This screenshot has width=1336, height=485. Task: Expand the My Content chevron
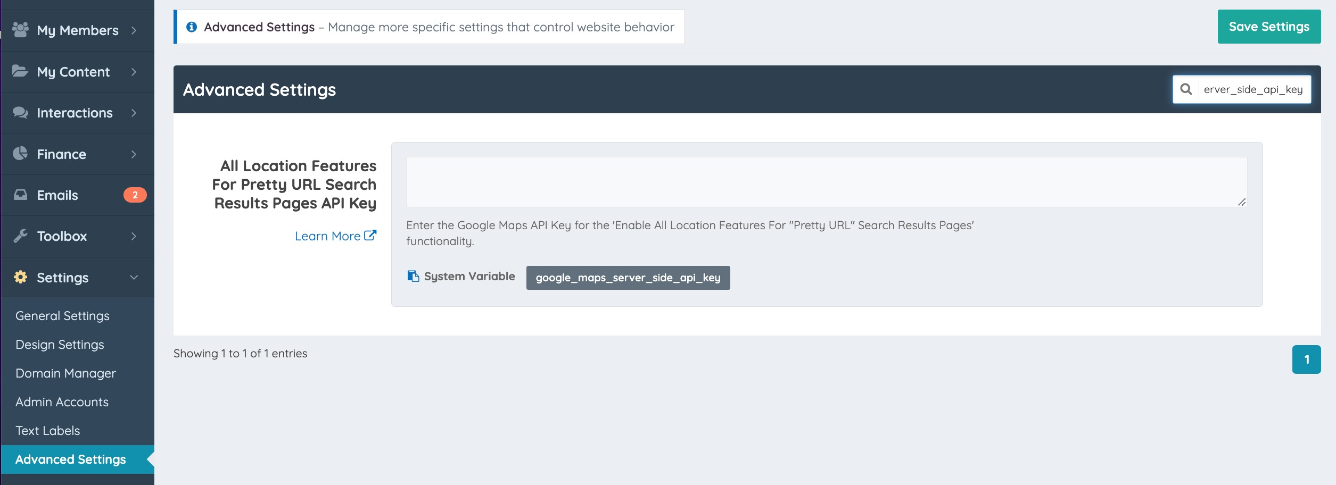pos(134,72)
